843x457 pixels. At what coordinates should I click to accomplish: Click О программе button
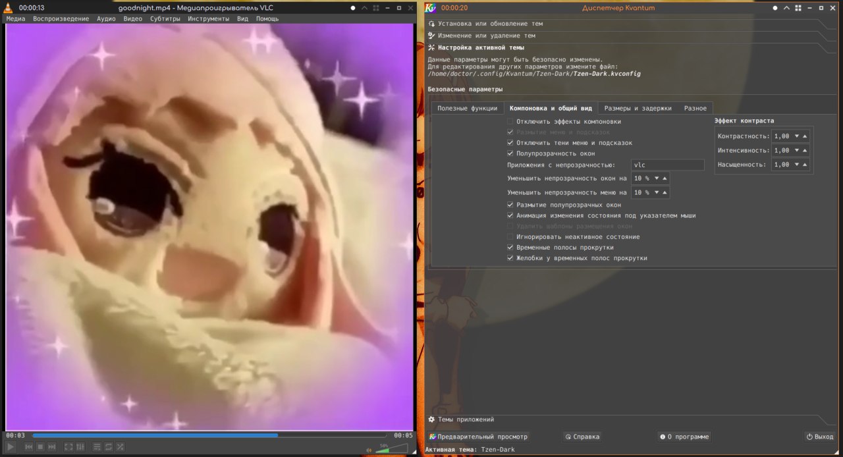coord(684,437)
